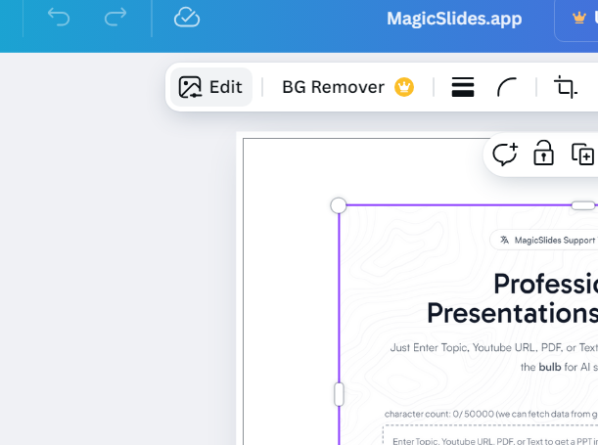The width and height of the screenshot is (598, 445).
Task: Click the character count text
Action: pos(491,414)
